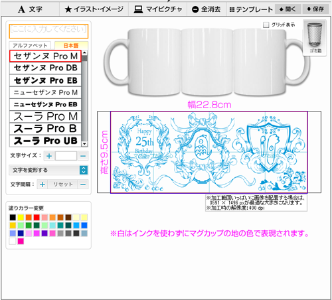332x300 pixels.
Task: Pick the black color swatch
Action: point(13,217)
